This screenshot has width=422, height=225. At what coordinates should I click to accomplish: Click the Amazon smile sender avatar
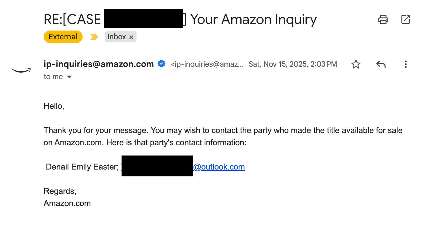21,70
